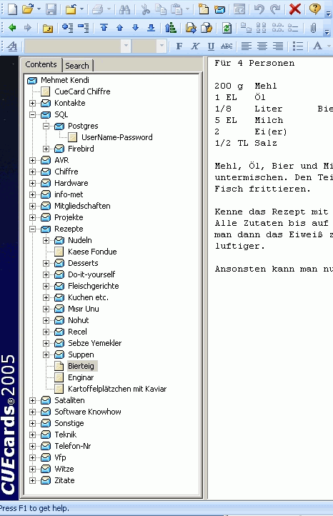Viewport: 333px width, 516px height.
Task: Toggle bullet list formatting
Action: point(298,46)
